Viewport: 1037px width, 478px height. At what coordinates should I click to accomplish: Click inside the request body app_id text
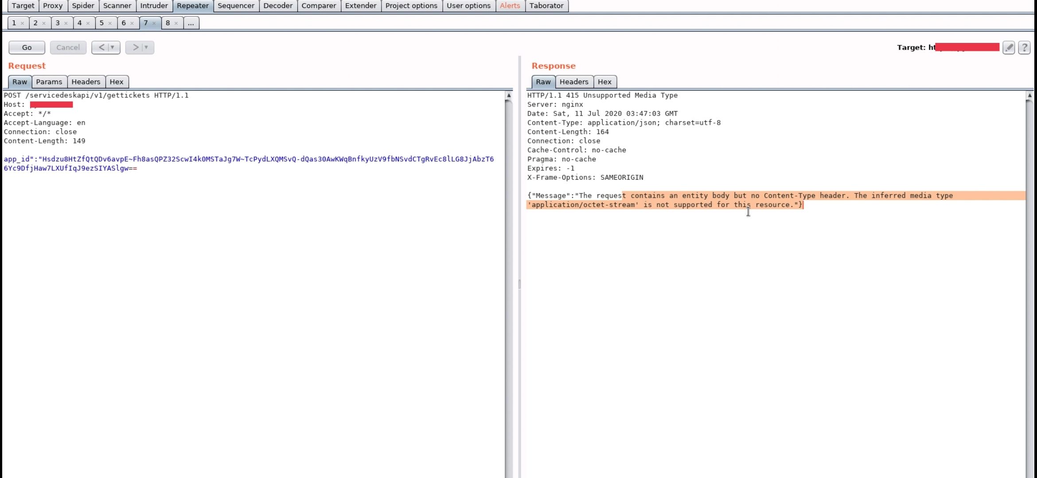click(x=248, y=159)
